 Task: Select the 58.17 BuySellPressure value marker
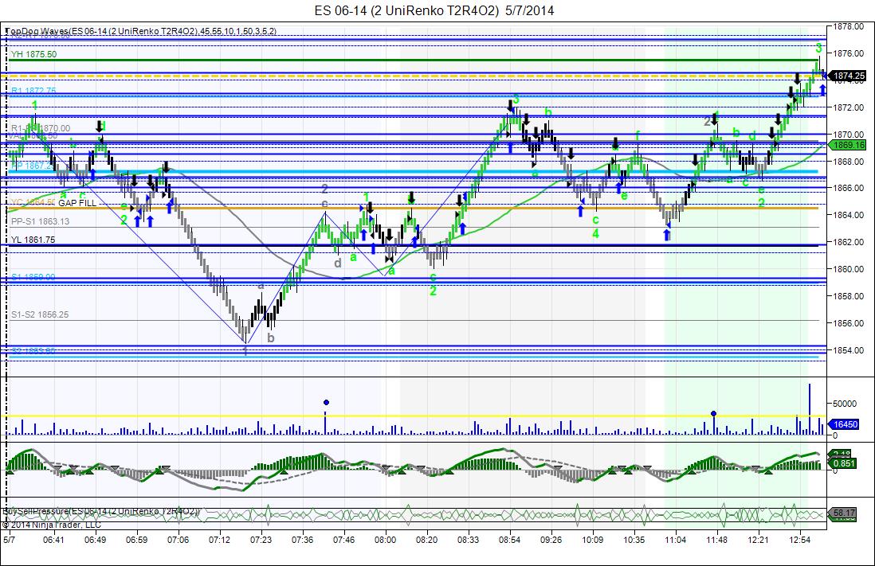click(844, 513)
